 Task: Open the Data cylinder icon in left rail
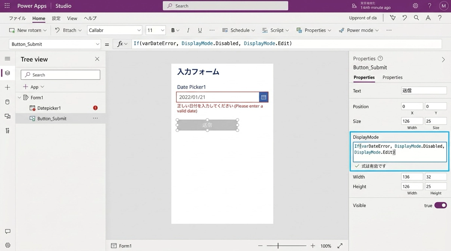tap(8, 102)
